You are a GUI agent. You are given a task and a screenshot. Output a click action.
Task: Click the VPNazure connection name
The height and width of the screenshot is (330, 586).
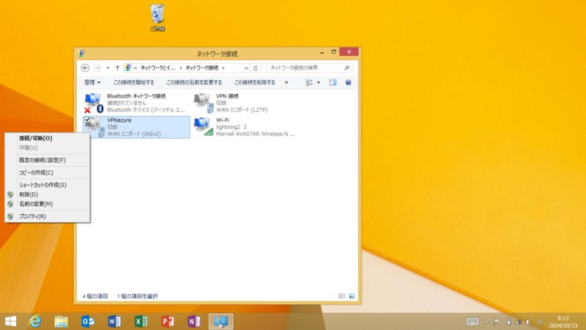[119, 120]
